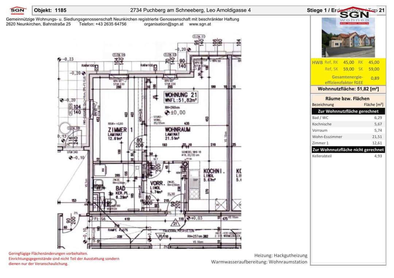
Task: Select the 'Kochnische' row label
Action: tap(322, 124)
